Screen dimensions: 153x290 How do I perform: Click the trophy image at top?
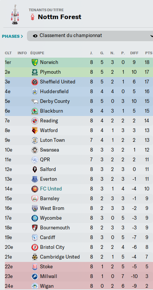point(14,15)
